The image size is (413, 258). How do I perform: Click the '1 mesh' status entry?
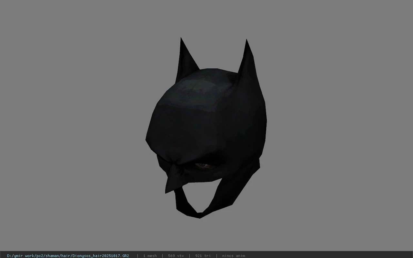coord(150,256)
